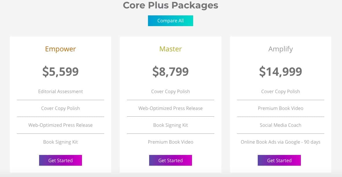Select the Master package title
The height and width of the screenshot is (177, 342).
coord(171,49)
